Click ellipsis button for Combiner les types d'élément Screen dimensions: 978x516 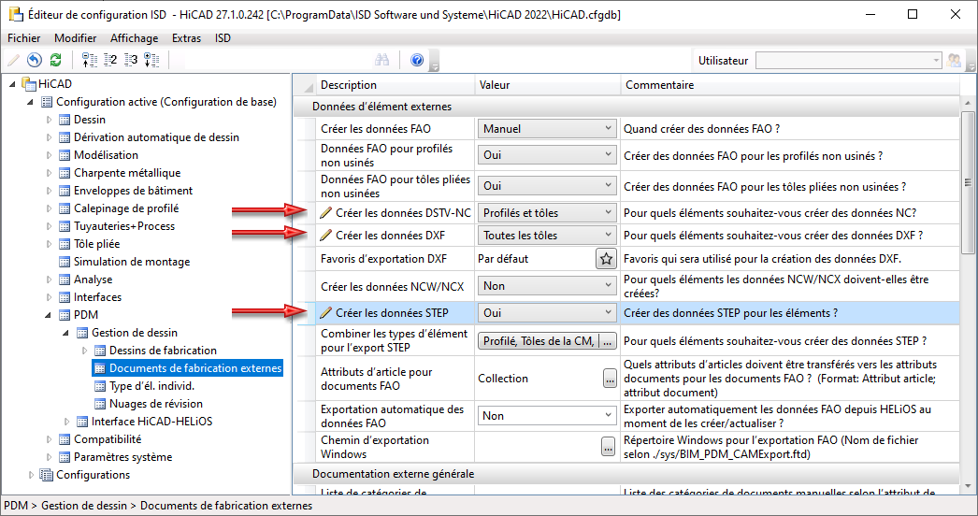tap(608, 340)
